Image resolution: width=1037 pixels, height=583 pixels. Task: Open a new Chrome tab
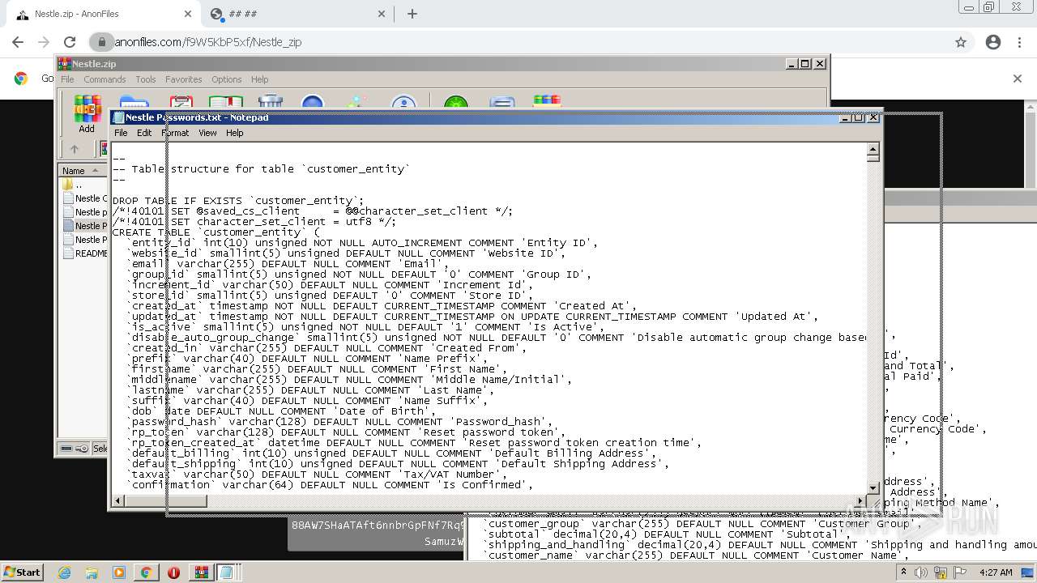click(x=412, y=14)
